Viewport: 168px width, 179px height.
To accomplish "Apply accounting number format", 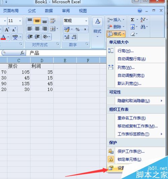I will point(67,29).
